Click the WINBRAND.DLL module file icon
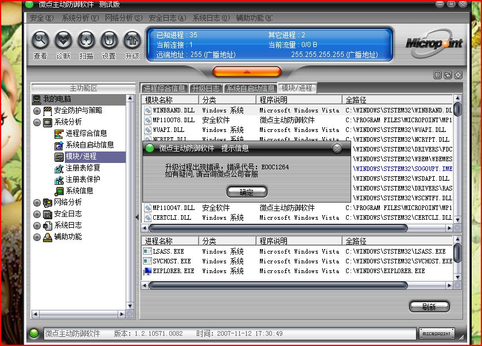The width and height of the screenshot is (482, 346). (x=148, y=110)
